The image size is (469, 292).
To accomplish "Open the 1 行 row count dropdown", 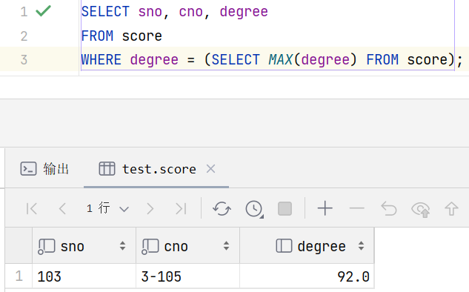I will coord(107,208).
